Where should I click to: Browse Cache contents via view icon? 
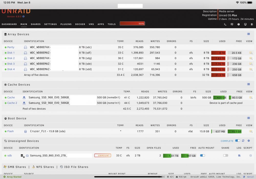coord(251,98)
